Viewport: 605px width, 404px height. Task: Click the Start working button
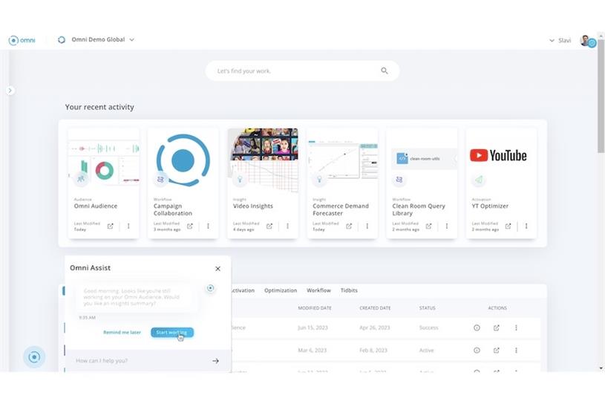point(171,332)
